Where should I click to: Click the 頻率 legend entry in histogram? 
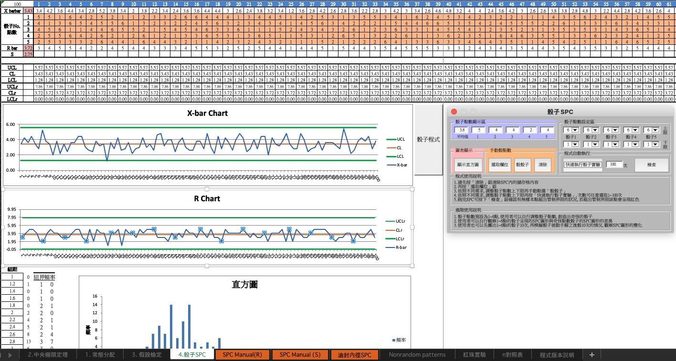click(399, 340)
